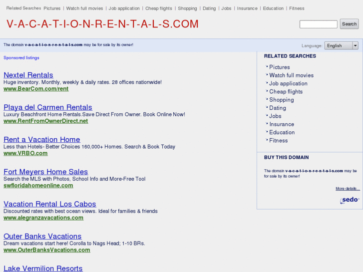Click Education in sidebar list
The width and height of the screenshot is (363, 272).
[282, 132]
